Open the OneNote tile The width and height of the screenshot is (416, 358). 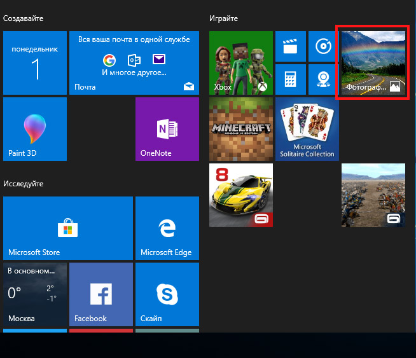coord(167,129)
